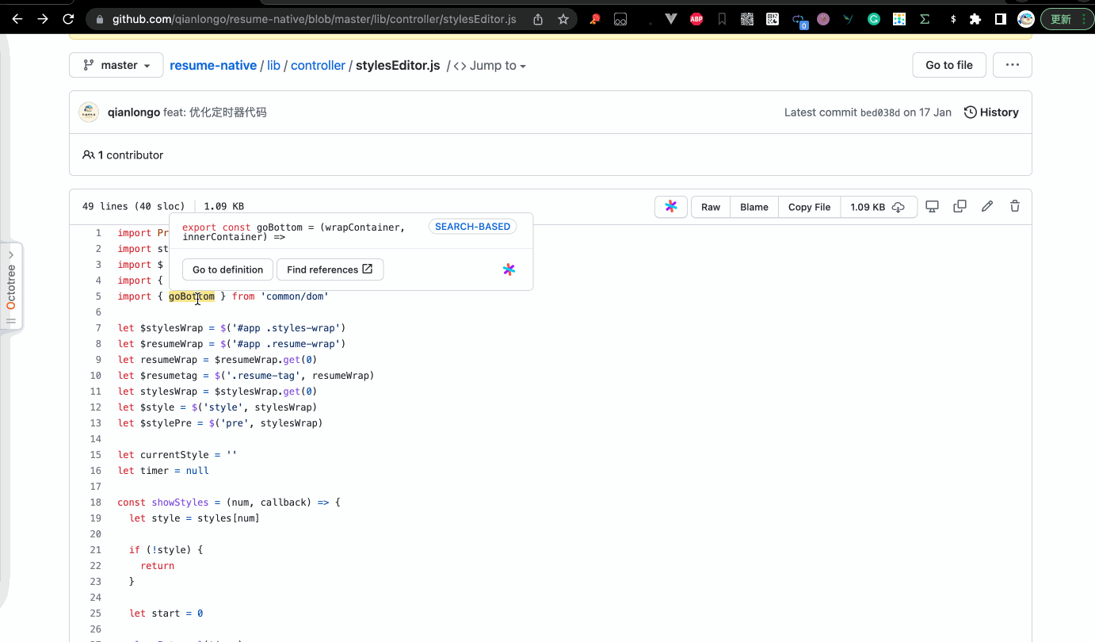Open the three-dots more options menu

[1012, 65]
